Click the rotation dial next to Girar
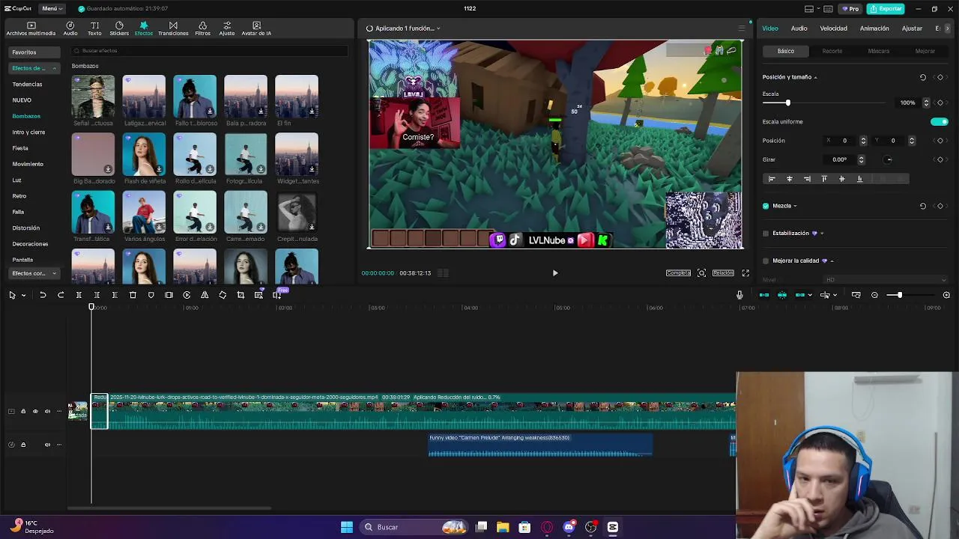959x539 pixels. (889, 159)
